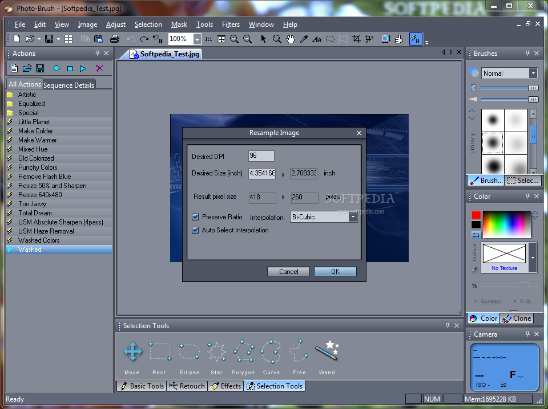Toggle the foreground-background swap icon in Color panel
Screen dimensions: 548x409
point(476,235)
